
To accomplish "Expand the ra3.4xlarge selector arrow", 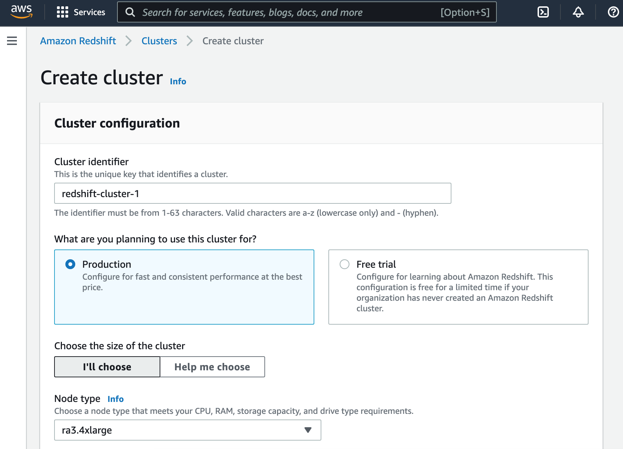I will 308,430.
